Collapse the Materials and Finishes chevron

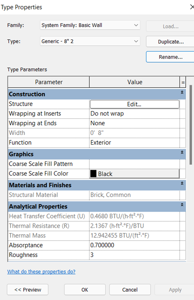(x=182, y=183)
